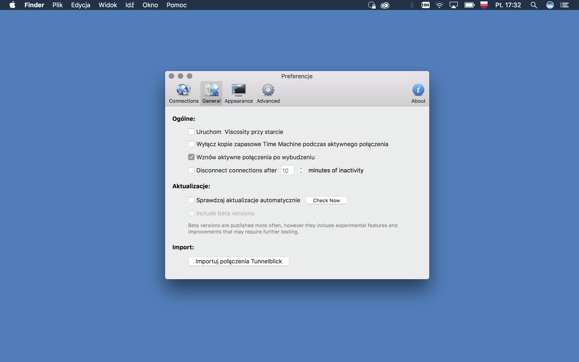Viewport: 579px width, 362px height.
Task: Open the Notification Center list icon
Action: tap(565, 5)
